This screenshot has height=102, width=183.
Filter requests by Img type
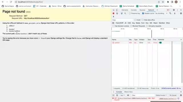133,23
